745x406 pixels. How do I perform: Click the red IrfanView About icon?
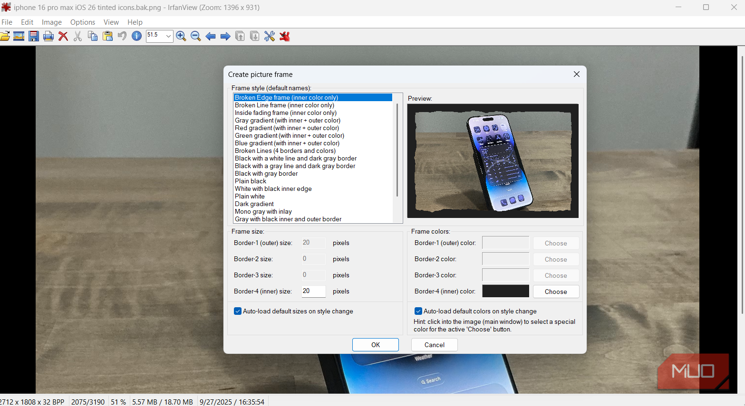(285, 36)
